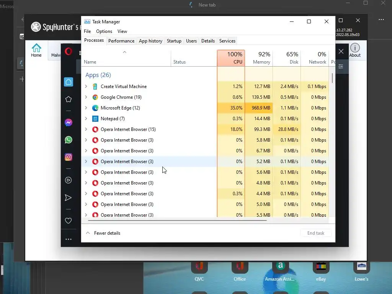The image size is (392, 294).
Task: Open SpyHunter About icon
Action: click(355, 50)
